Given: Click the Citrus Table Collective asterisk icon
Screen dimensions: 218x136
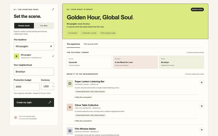Looking at the screenshot, I should click(70, 107).
